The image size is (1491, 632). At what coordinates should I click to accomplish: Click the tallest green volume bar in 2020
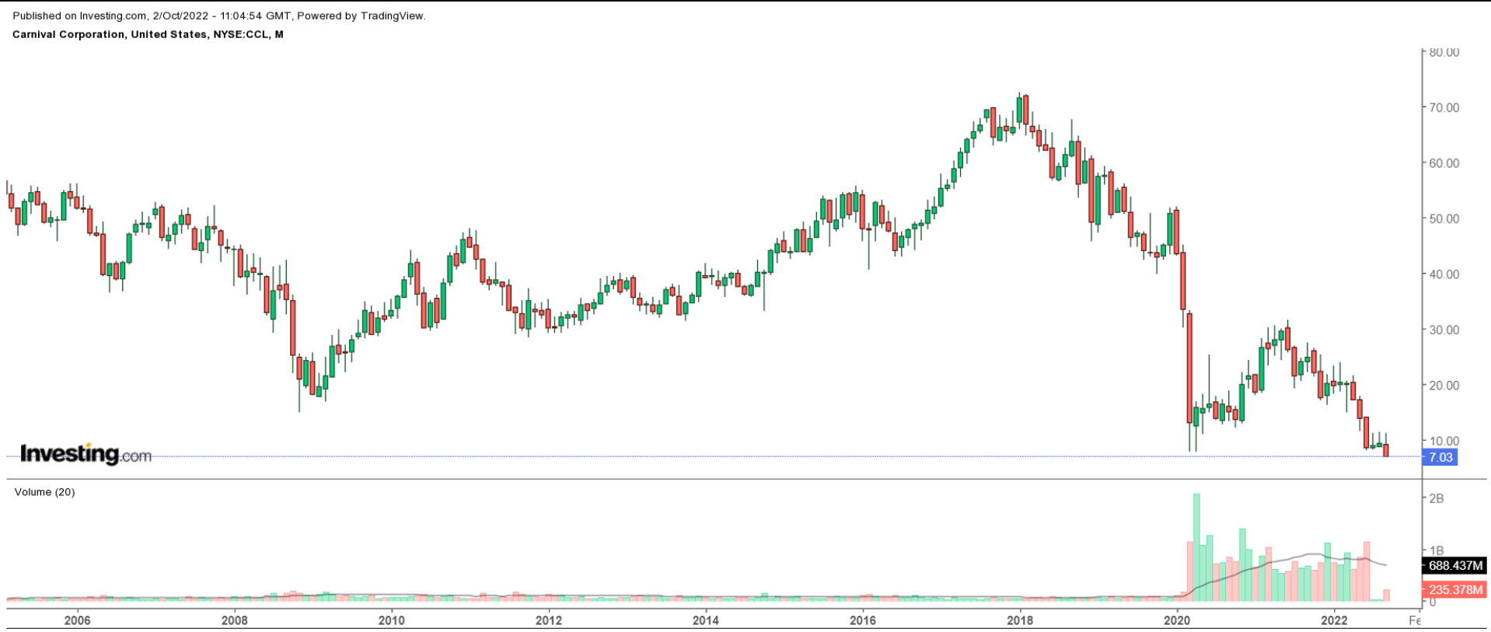click(x=1196, y=547)
